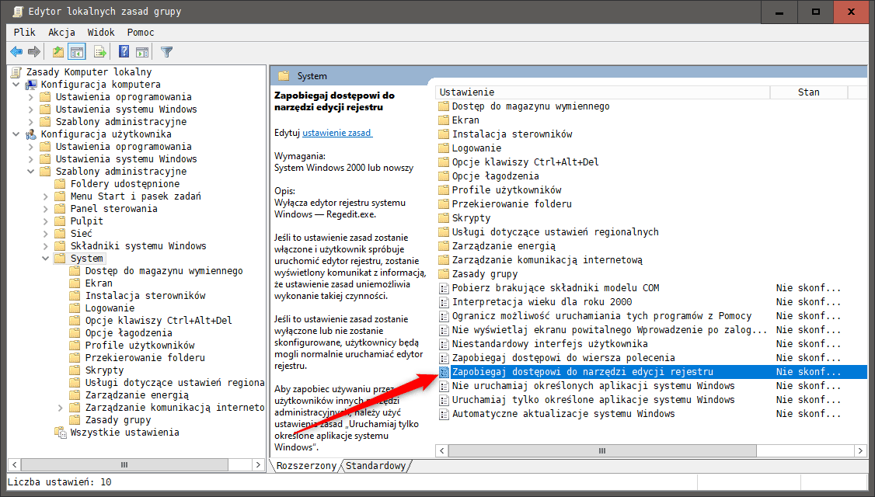
Task: Expand computer Ustawienia systemu Windows node
Action: tap(31, 109)
